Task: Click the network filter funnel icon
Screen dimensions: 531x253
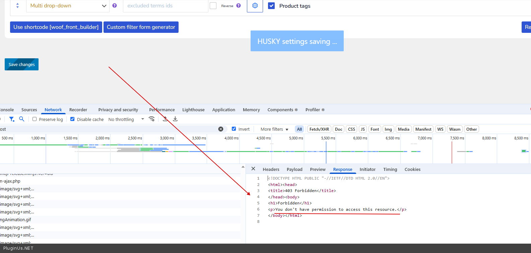Action: pyautogui.click(x=12, y=119)
